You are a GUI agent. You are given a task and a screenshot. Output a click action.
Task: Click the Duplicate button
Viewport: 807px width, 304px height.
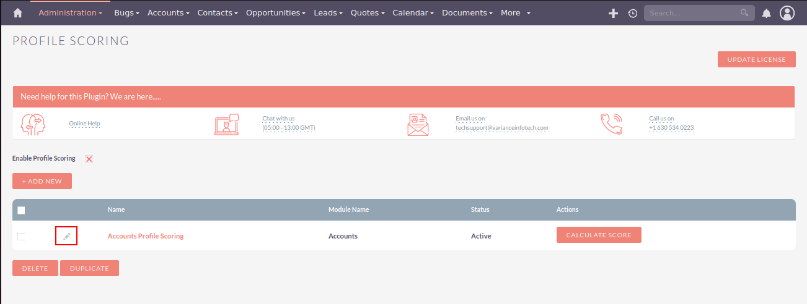pyautogui.click(x=89, y=268)
